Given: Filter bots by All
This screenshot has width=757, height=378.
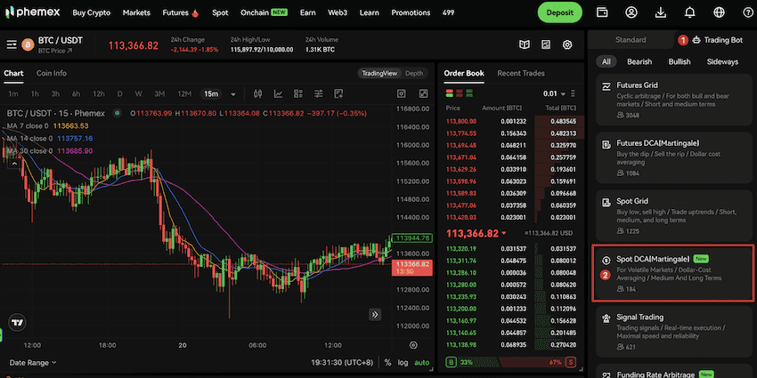Looking at the screenshot, I should coord(606,61).
